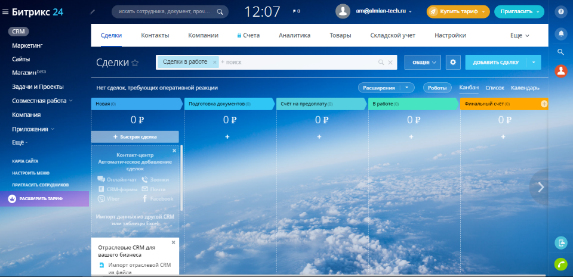Switch to Календарь view

525,88
